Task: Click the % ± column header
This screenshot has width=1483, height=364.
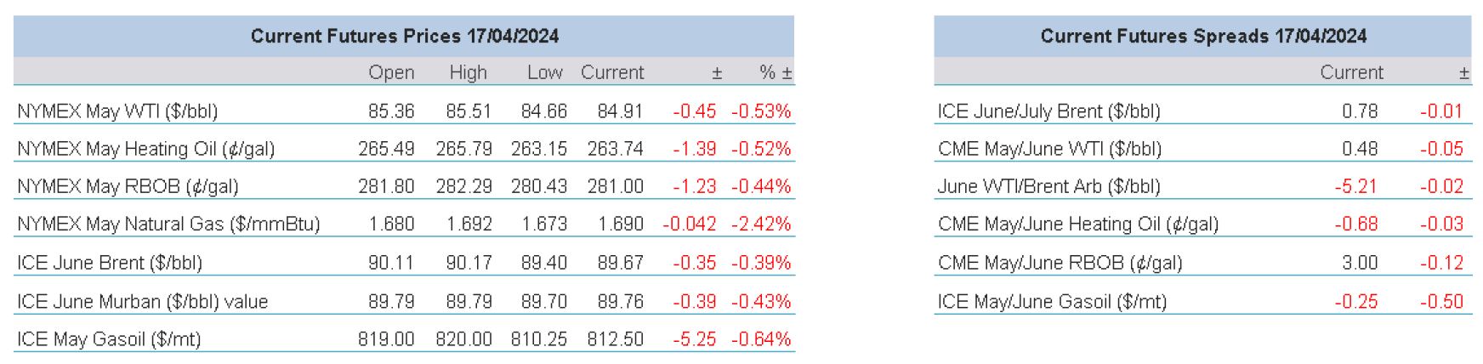Action: pos(775,73)
